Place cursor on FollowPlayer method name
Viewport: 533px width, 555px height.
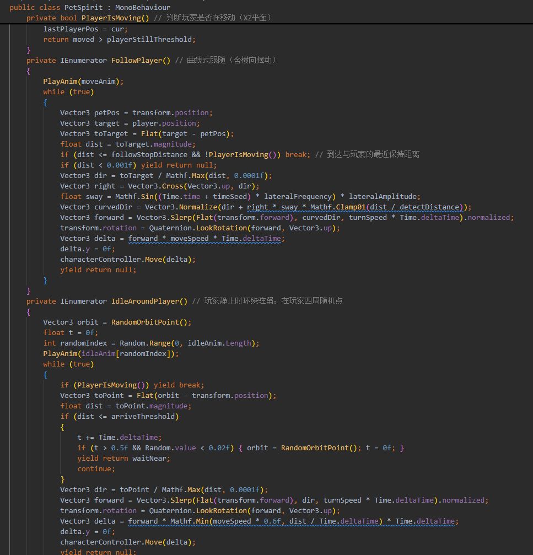(x=141, y=60)
